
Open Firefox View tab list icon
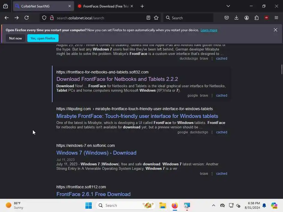coord(6,6)
